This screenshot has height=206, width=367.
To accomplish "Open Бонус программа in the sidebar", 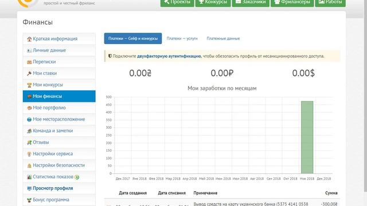I will pyautogui.click(x=59, y=200).
